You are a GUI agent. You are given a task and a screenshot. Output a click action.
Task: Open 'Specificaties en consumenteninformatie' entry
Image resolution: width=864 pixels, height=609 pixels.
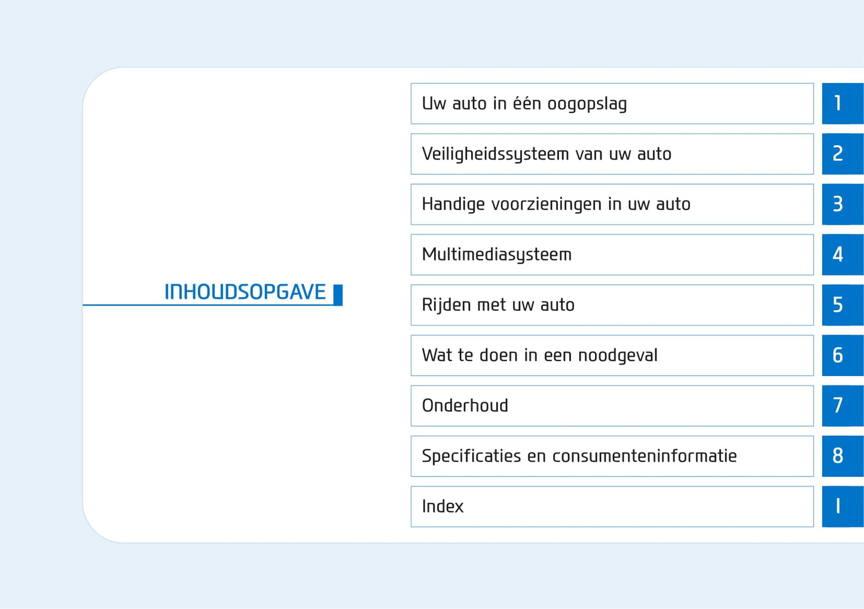point(612,456)
